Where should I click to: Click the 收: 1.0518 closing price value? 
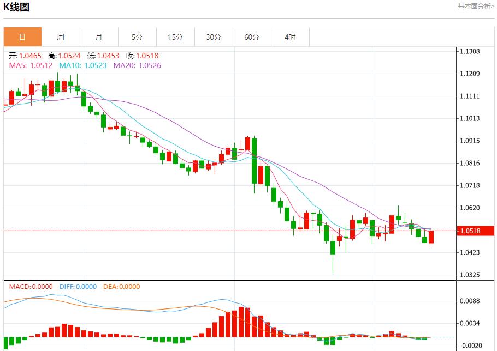[x=142, y=56]
